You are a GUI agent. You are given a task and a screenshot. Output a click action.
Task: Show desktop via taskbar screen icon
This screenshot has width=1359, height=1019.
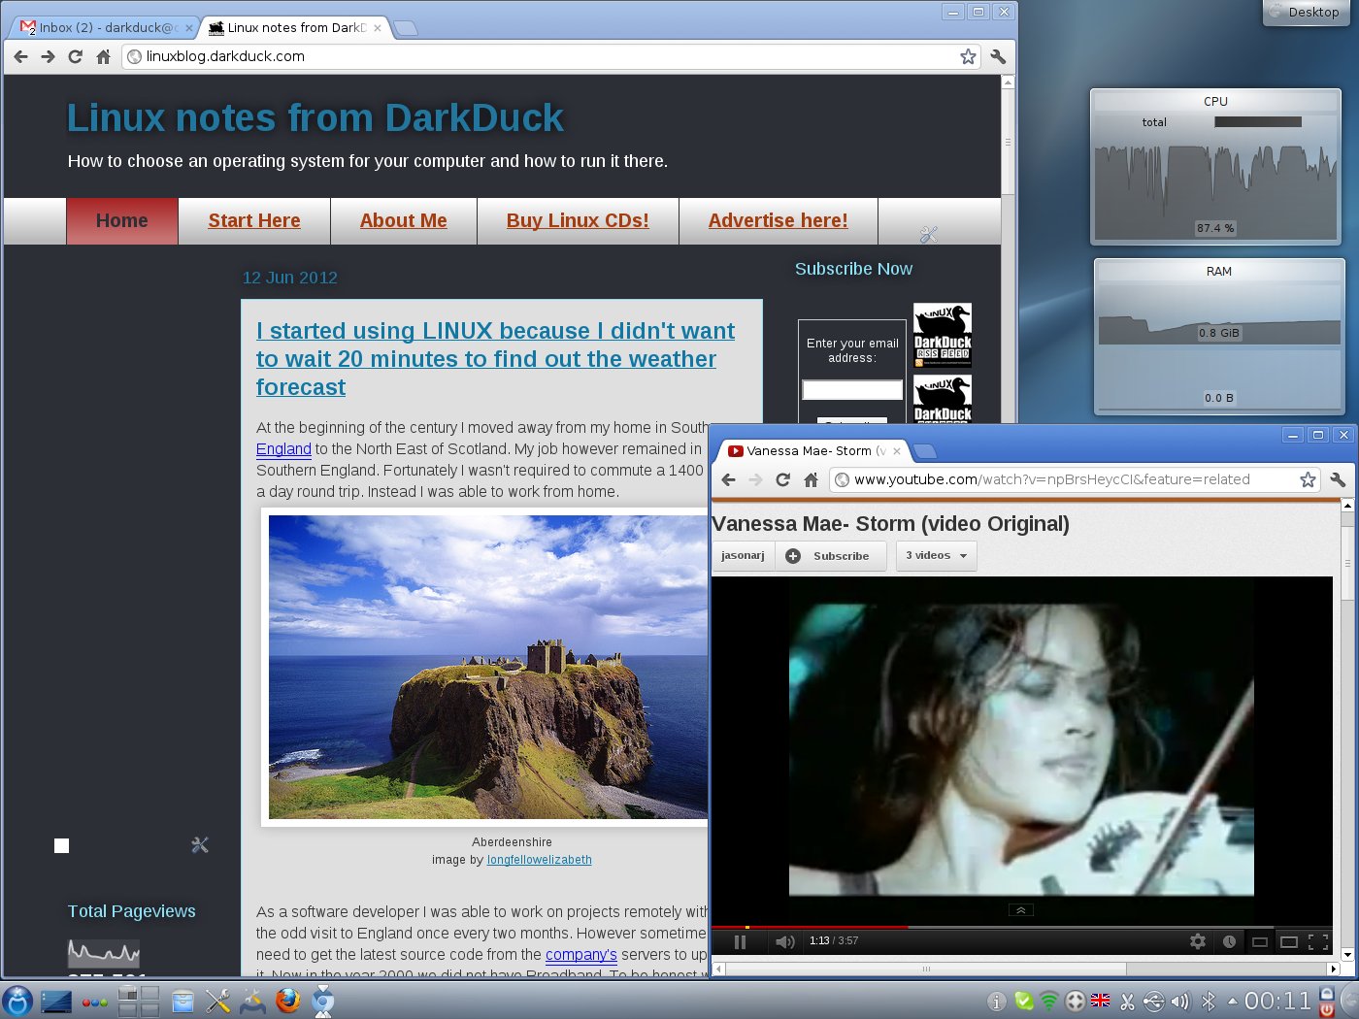tap(56, 1002)
